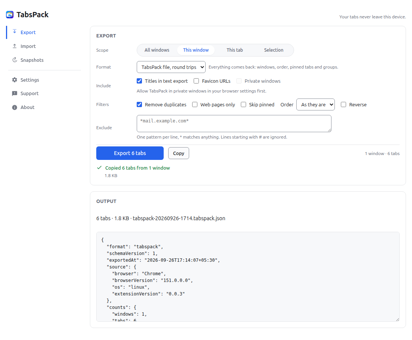Switch scope to This tab
Viewport: 412px width, 340px height.
(234, 50)
